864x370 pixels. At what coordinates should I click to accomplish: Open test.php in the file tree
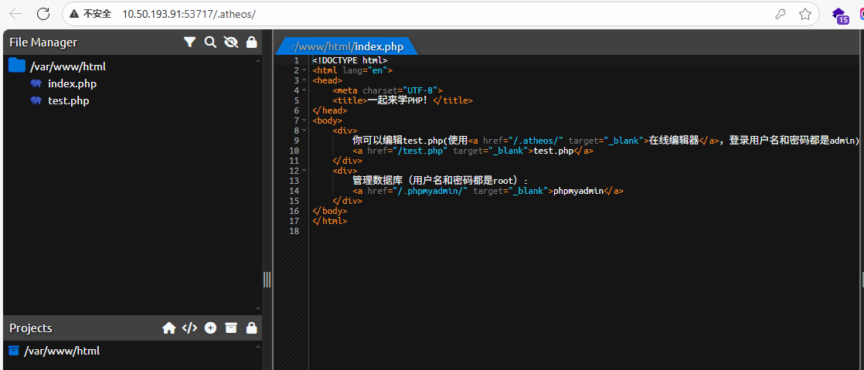68,100
